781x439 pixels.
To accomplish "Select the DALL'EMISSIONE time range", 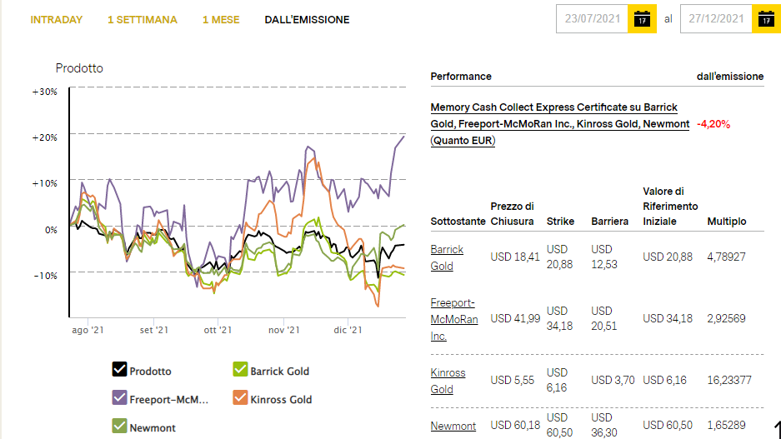I will tap(307, 20).
